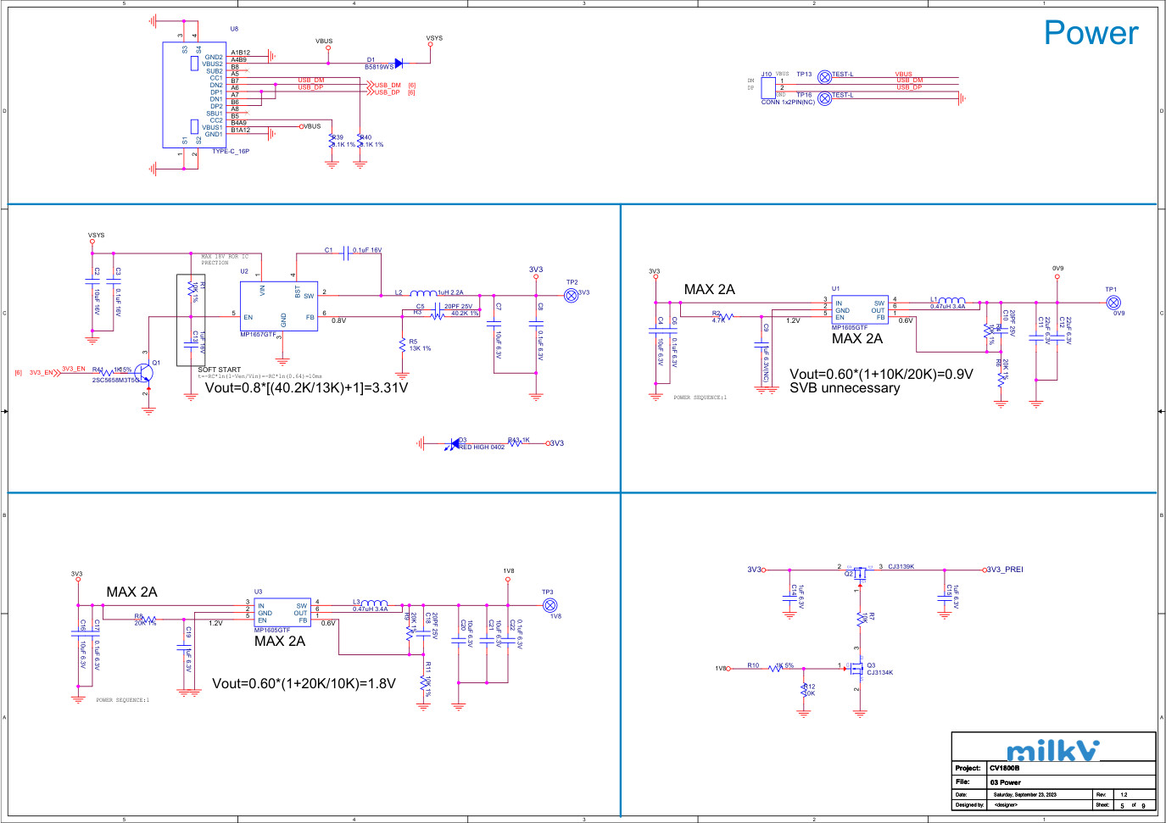This screenshot has height=823, width=1166.
Task: Click the TP16 test point symbol
Action: click(824, 98)
